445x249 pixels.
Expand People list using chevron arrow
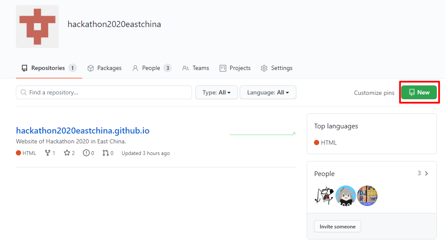tap(426, 173)
